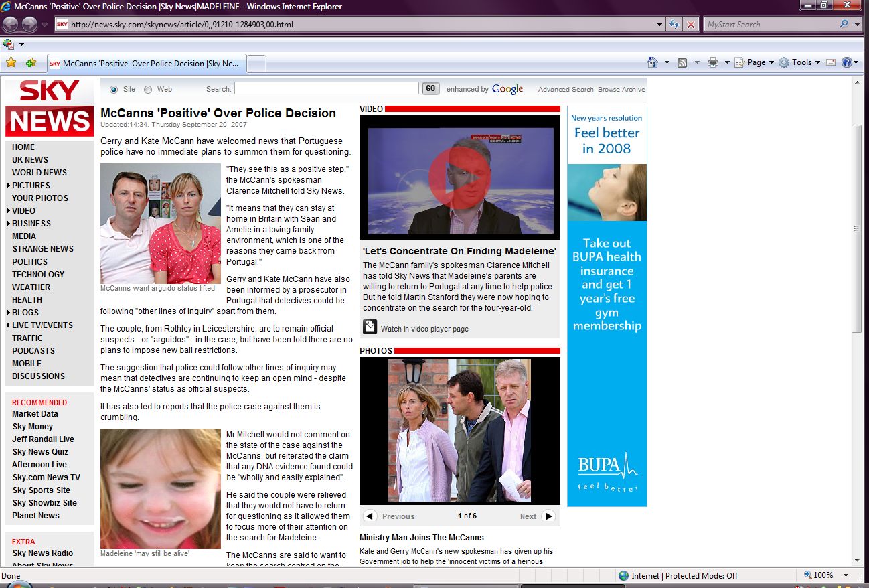Expand the address bar history dropdown
869x588 pixels.
(x=660, y=25)
